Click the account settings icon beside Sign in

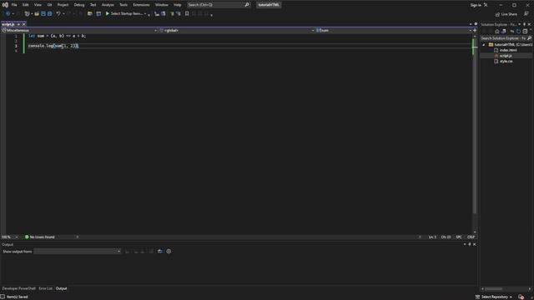486,5
